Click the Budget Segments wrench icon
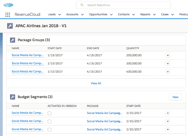This screenshot has height=136, width=188. coord(13,97)
